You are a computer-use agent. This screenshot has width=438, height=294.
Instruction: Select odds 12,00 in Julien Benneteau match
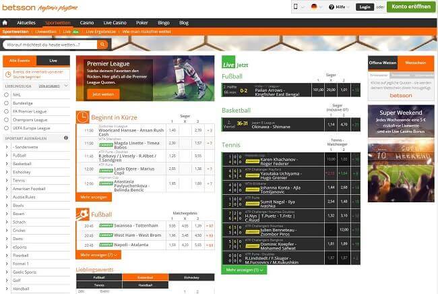[344, 229]
